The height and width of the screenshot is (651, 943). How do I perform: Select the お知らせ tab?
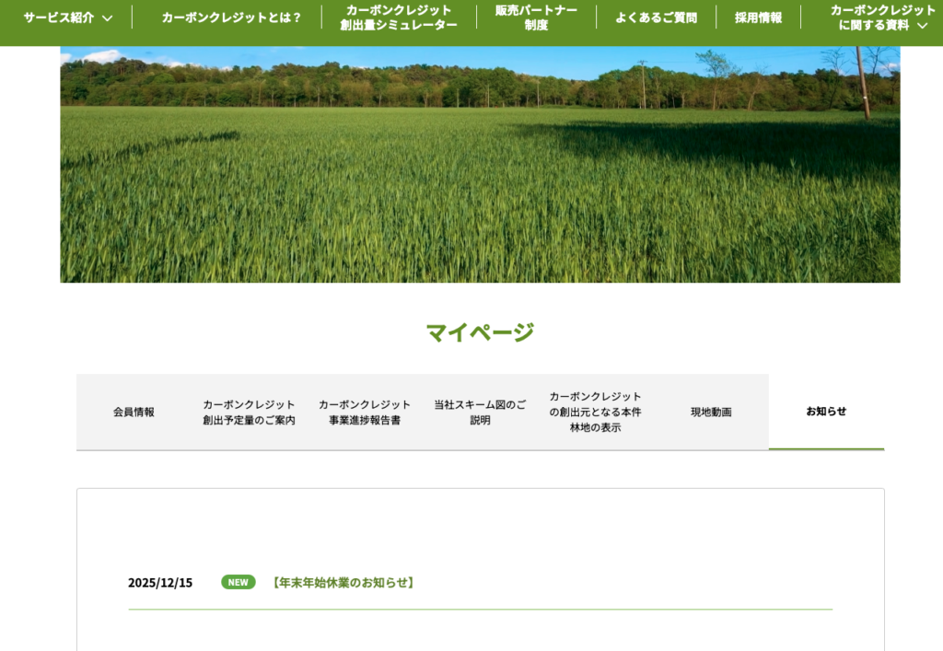coord(826,412)
